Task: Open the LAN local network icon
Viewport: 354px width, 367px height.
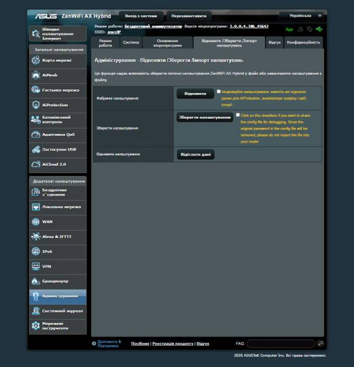Action: pos(36,207)
